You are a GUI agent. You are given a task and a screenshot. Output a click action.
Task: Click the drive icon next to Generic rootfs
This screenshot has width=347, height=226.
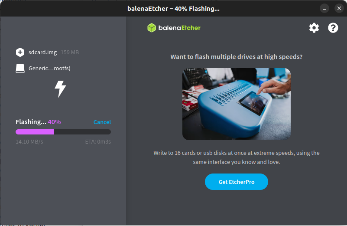point(20,68)
